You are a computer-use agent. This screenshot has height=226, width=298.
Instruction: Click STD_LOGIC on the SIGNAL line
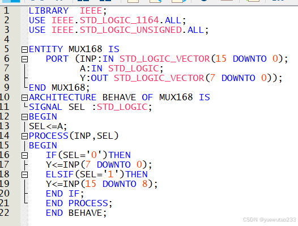(x=122, y=107)
